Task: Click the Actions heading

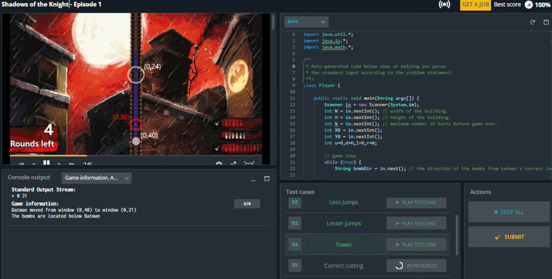Action: [x=480, y=192]
